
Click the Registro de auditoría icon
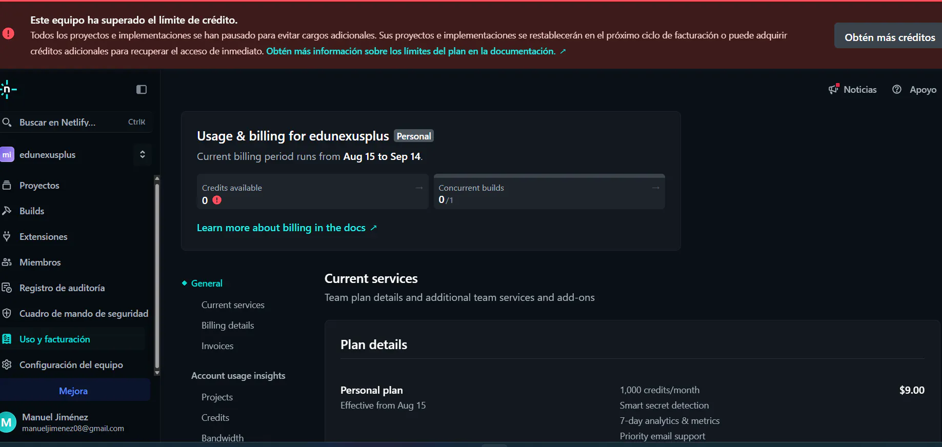click(7, 288)
